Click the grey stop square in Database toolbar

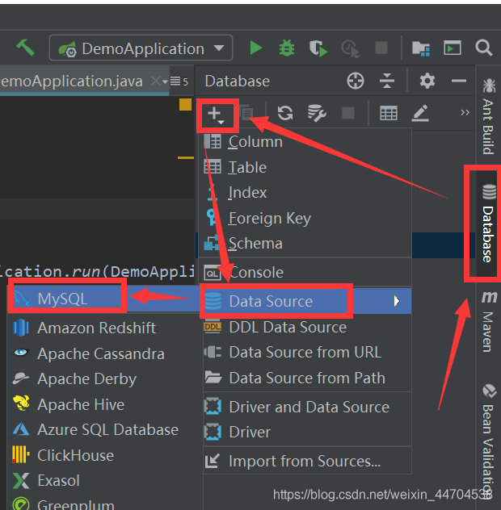click(348, 113)
